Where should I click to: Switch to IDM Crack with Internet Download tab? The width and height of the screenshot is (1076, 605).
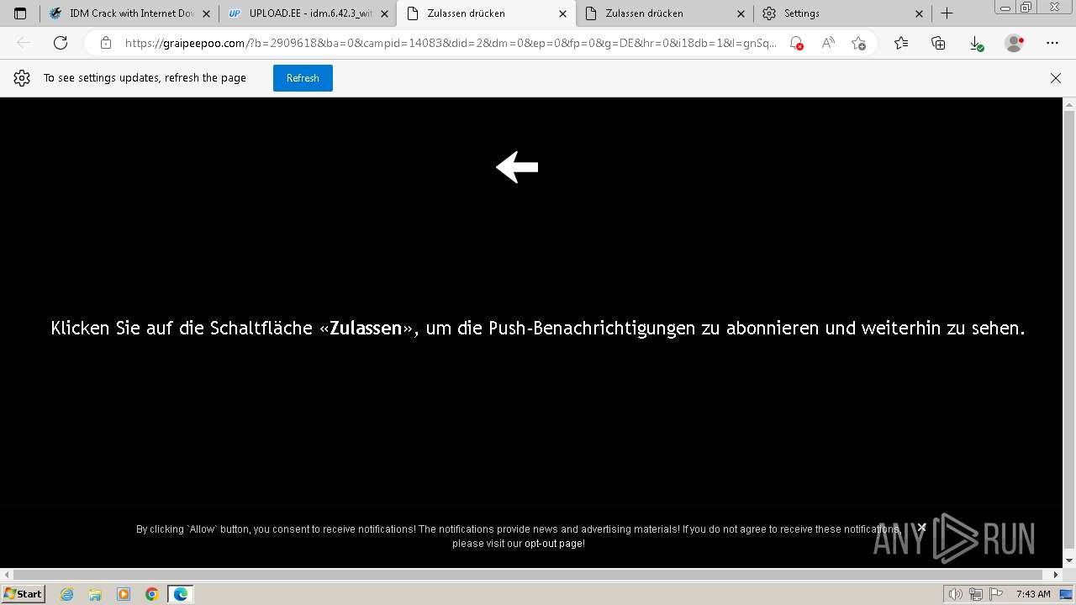coord(130,13)
